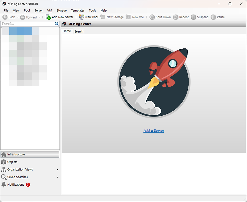Maximize the XCP-ng Center window
Image resolution: width=247 pixels, height=202 pixels.
(x=230, y=4)
